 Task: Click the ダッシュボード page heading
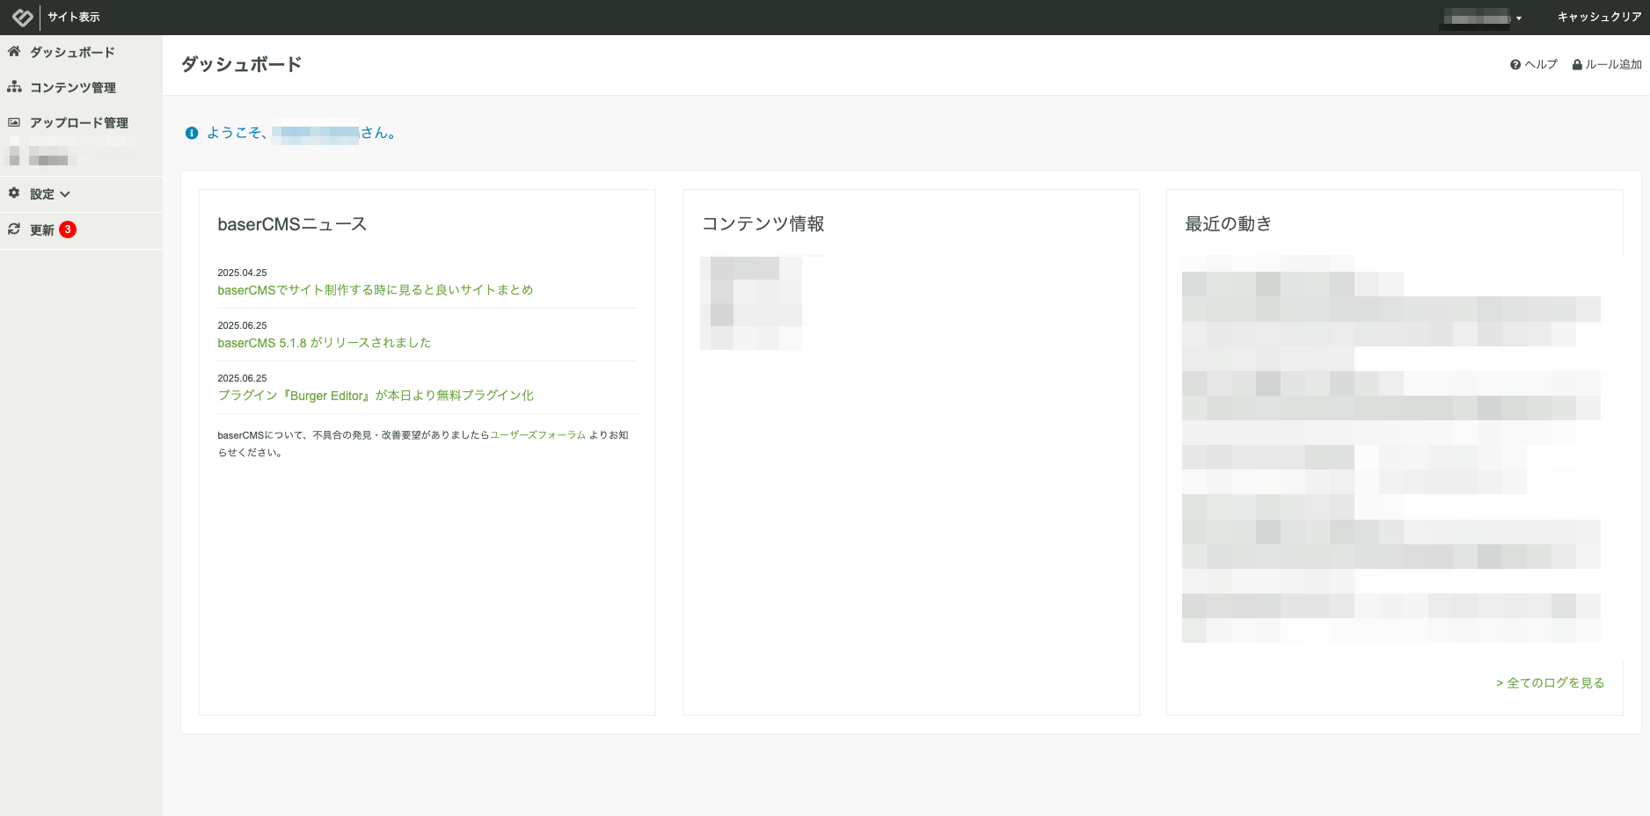click(x=242, y=64)
